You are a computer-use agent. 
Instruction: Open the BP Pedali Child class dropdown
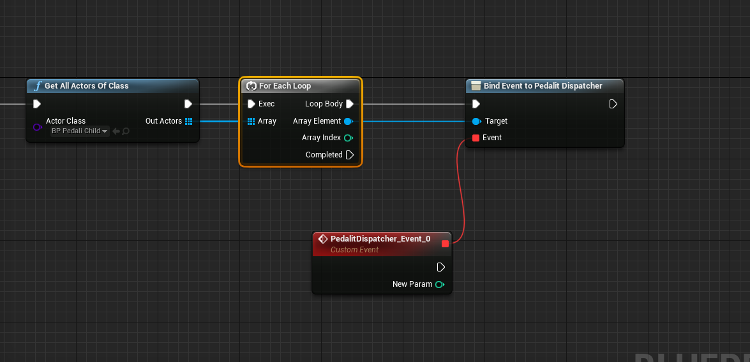(x=80, y=131)
